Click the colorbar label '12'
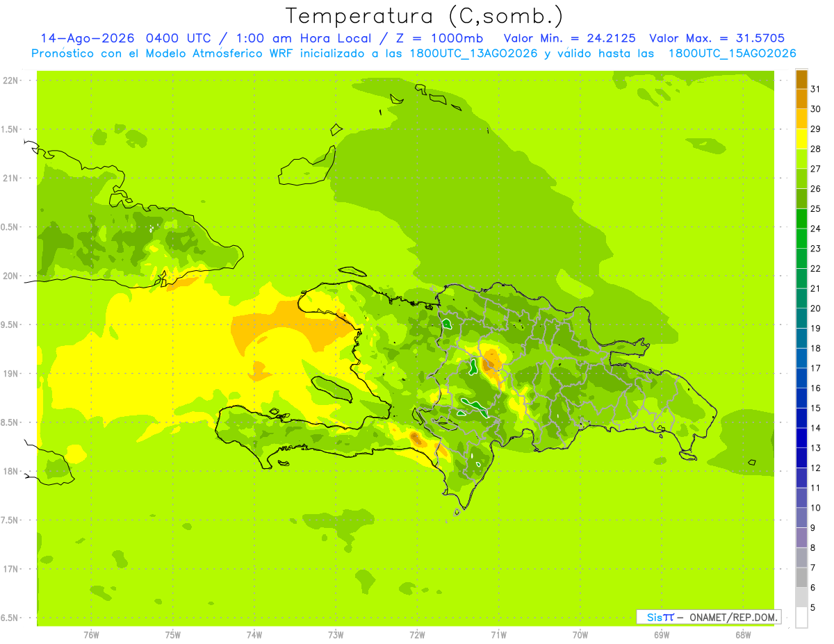The width and height of the screenshot is (834, 644). tap(816, 468)
